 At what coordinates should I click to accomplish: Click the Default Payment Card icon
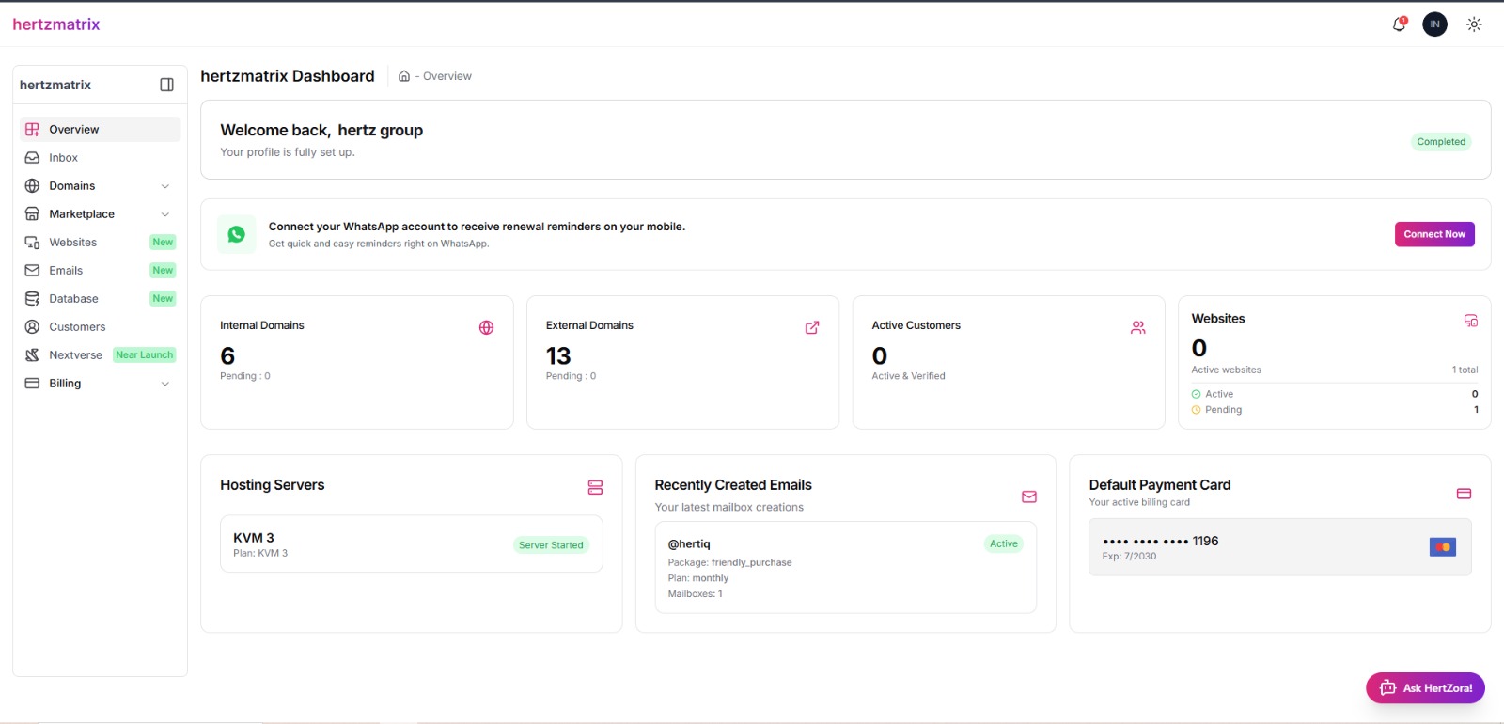[x=1464, y=494]
